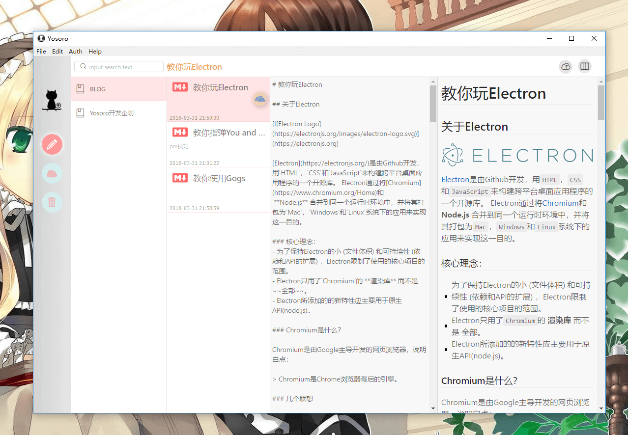Toggle the split-view layout icon

(x=584, y=66)
